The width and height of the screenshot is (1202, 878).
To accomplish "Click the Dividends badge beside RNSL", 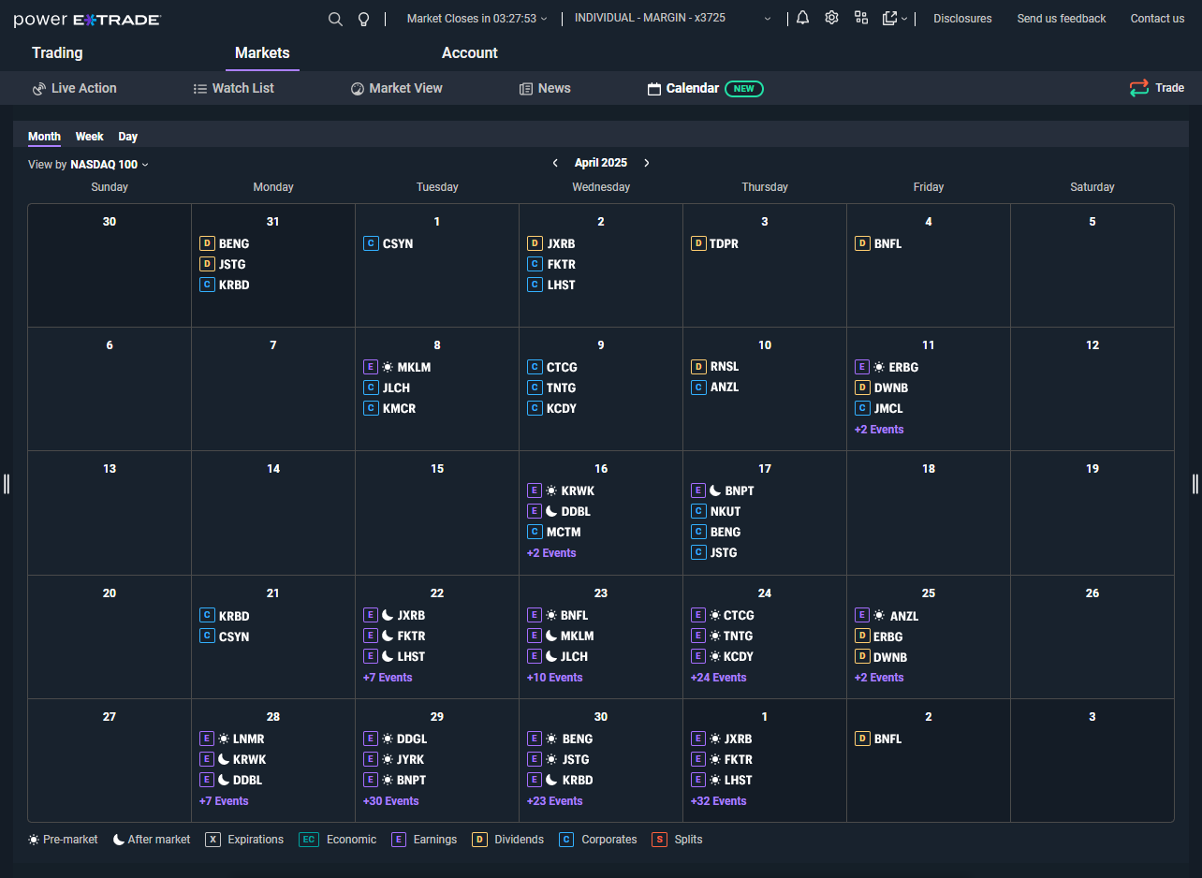I will (698, 367).
